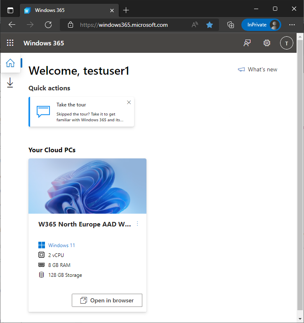Screen dimensions: 304x323
Task: Close the Windows 365 browser tab
Action: coord(112,10)
